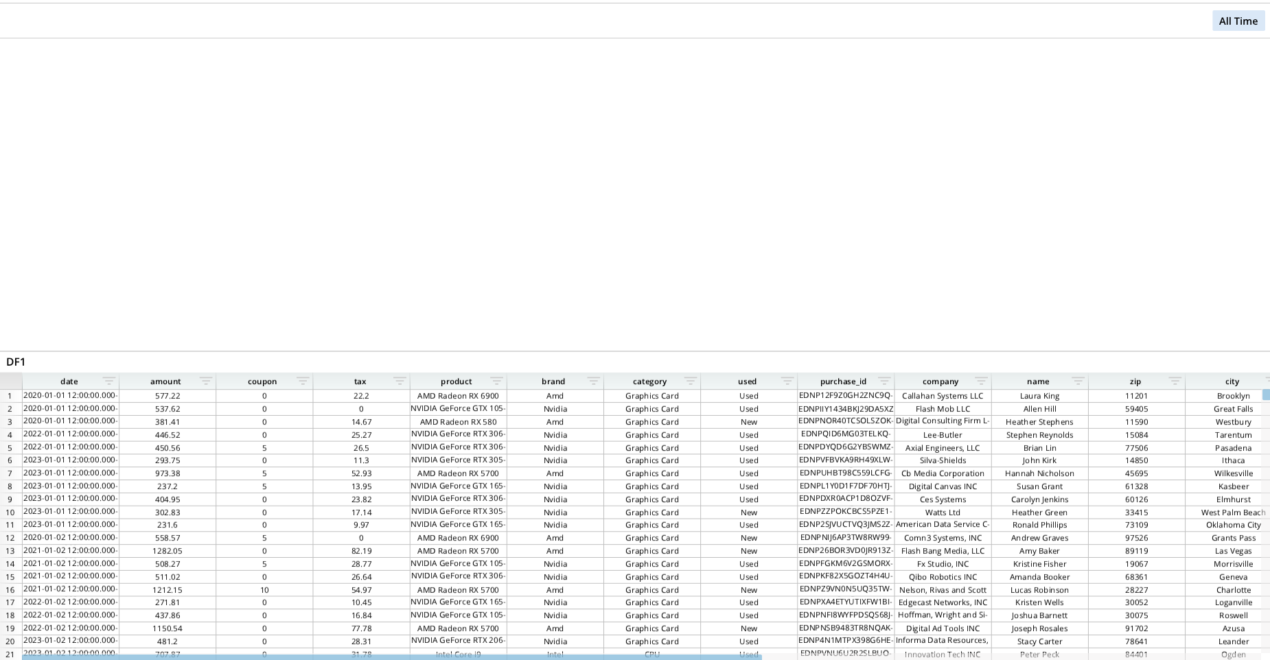Open filter icon for used column
The width and height of the screenshot is (1270, 660).
(x=787, y=381)
